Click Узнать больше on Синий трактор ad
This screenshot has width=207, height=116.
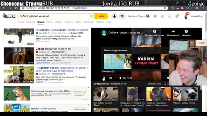pos(80,109)
